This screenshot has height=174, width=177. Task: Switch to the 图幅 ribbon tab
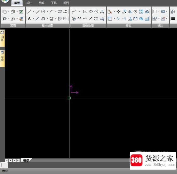coord(42,3)
